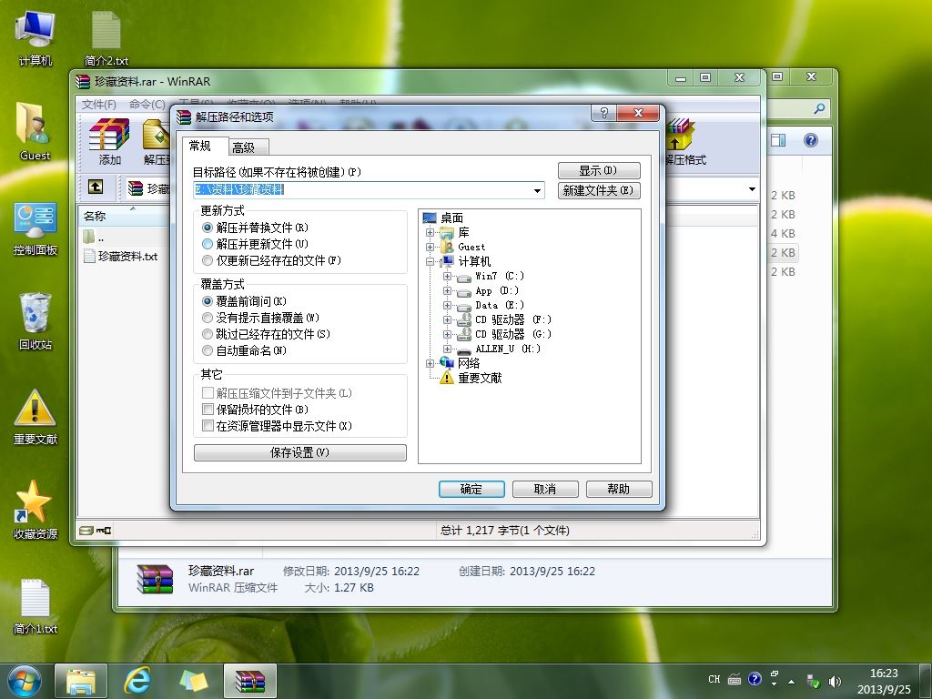Viewport: 932px width, 699px height.
Task: Click the dialog title-bar question mark help button
Action: [604, 113]
